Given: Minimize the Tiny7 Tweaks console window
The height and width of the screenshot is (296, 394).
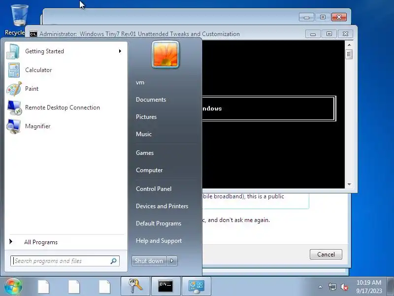Looking at the screenshot, I should pyautogui.click(x=313, y=34).
